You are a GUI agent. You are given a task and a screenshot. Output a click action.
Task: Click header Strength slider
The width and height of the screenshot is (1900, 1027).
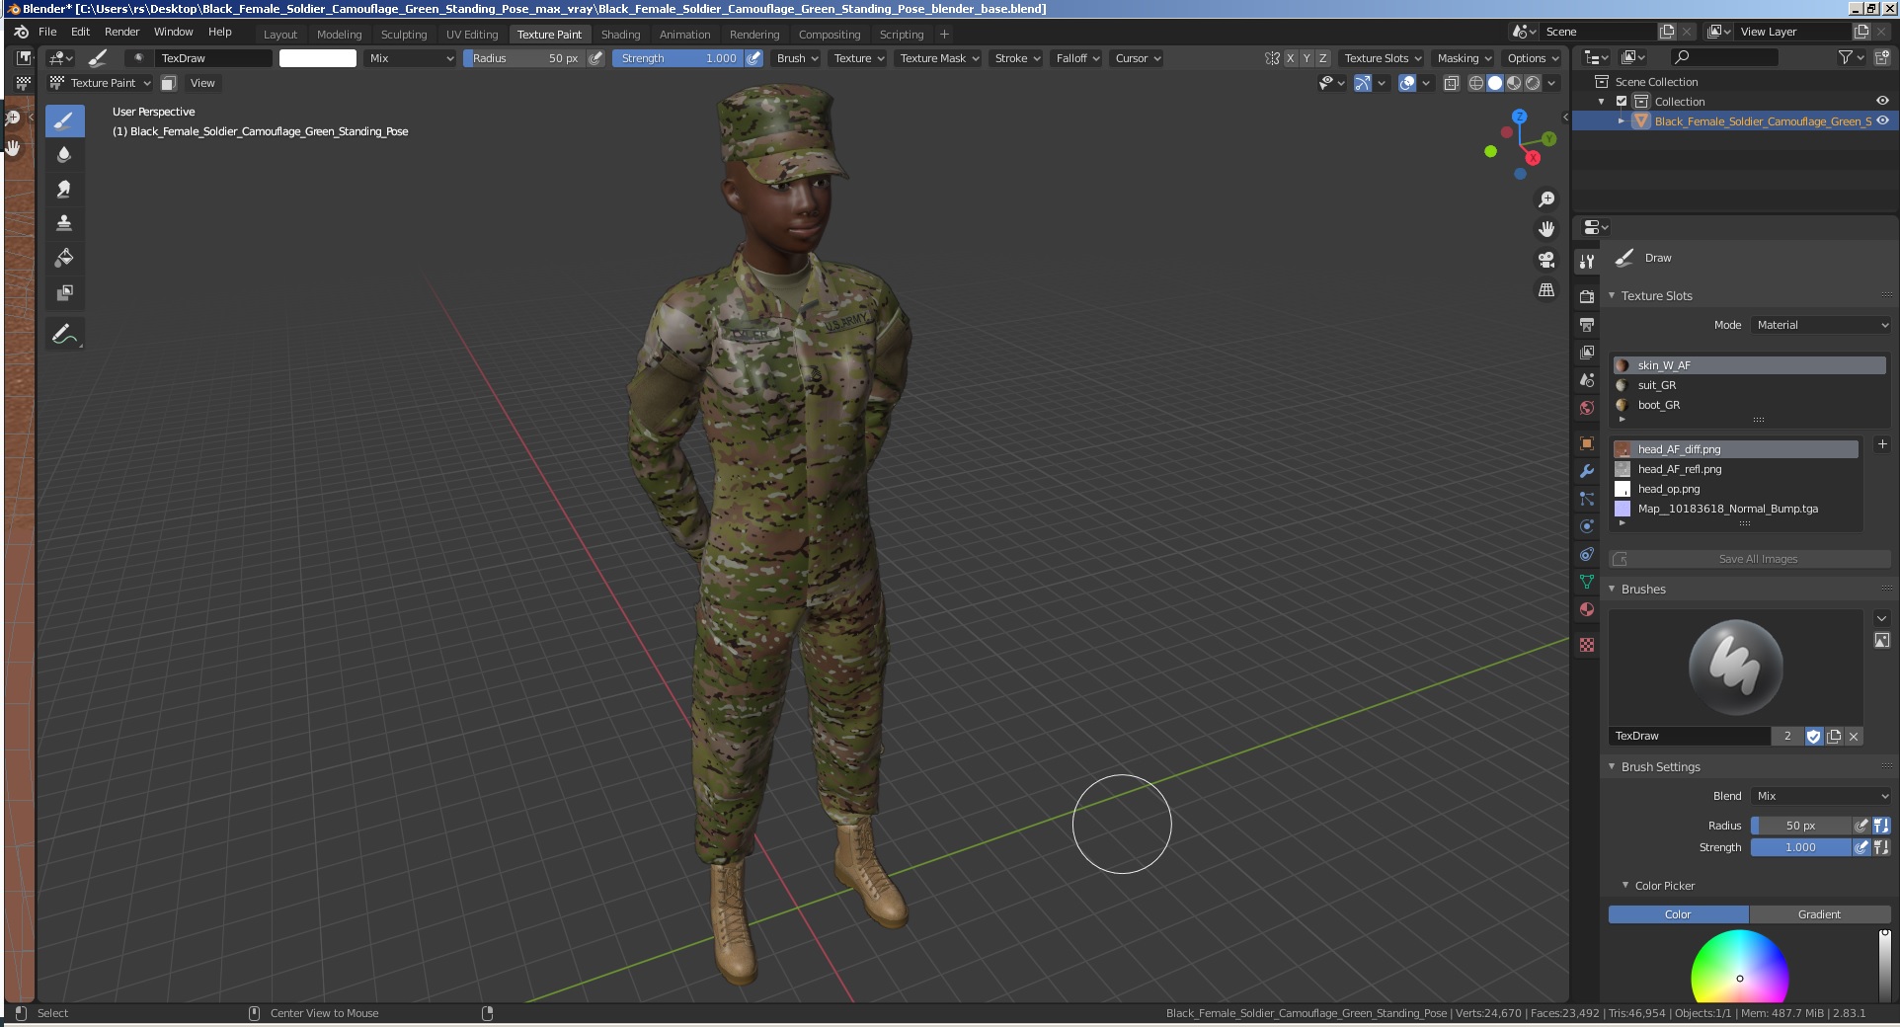point(678,58)
